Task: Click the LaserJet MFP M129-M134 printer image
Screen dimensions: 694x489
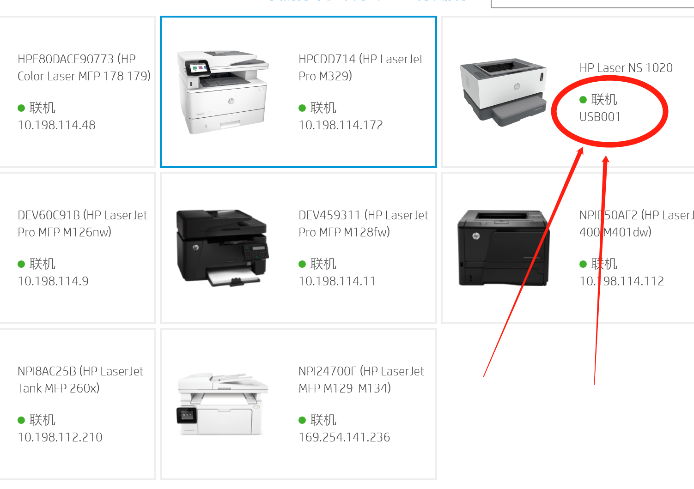Action: point(222,404)
